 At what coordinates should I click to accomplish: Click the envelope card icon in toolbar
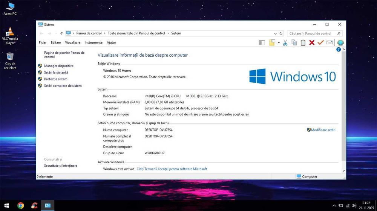(x=329, y=43)
